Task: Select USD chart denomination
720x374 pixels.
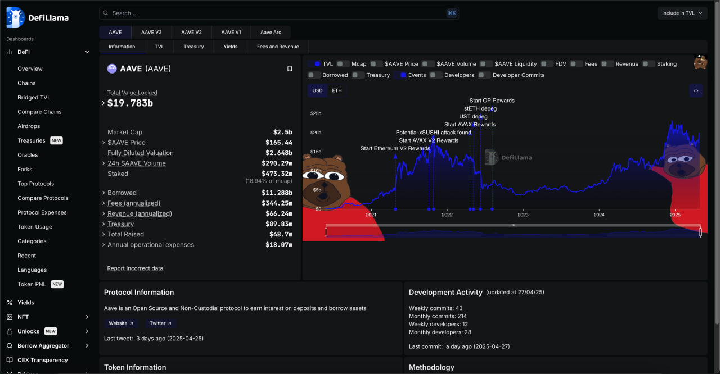Action: [x=317, y=90]
